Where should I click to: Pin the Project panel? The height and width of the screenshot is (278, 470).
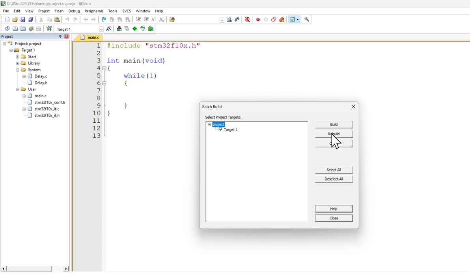click(x=60, y=37)
